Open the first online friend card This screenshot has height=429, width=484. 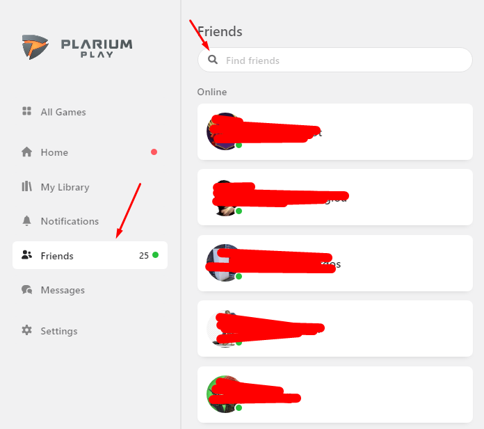coord(335,132)
